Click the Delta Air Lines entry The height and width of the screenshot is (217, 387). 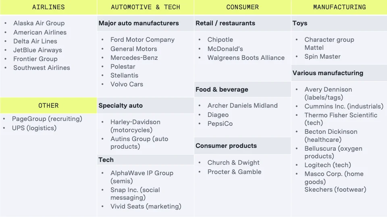[35, 41]
